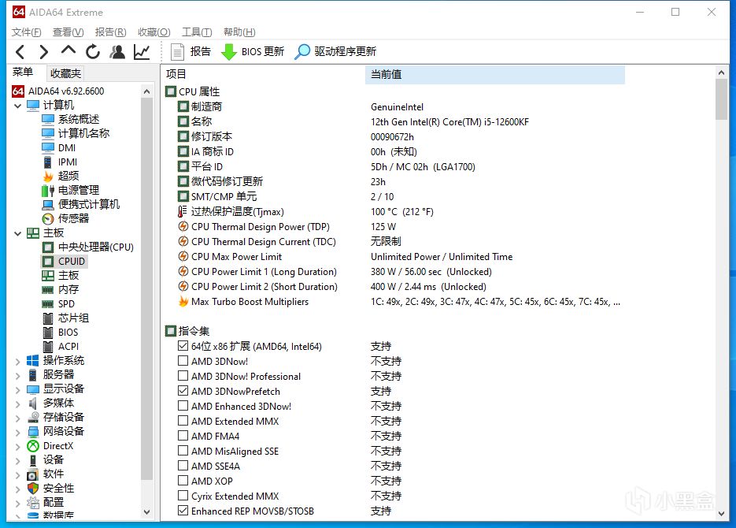Open the 便携式计算机 laptop icon item
This screenshot has width=736, height=528.
(81, 204)
